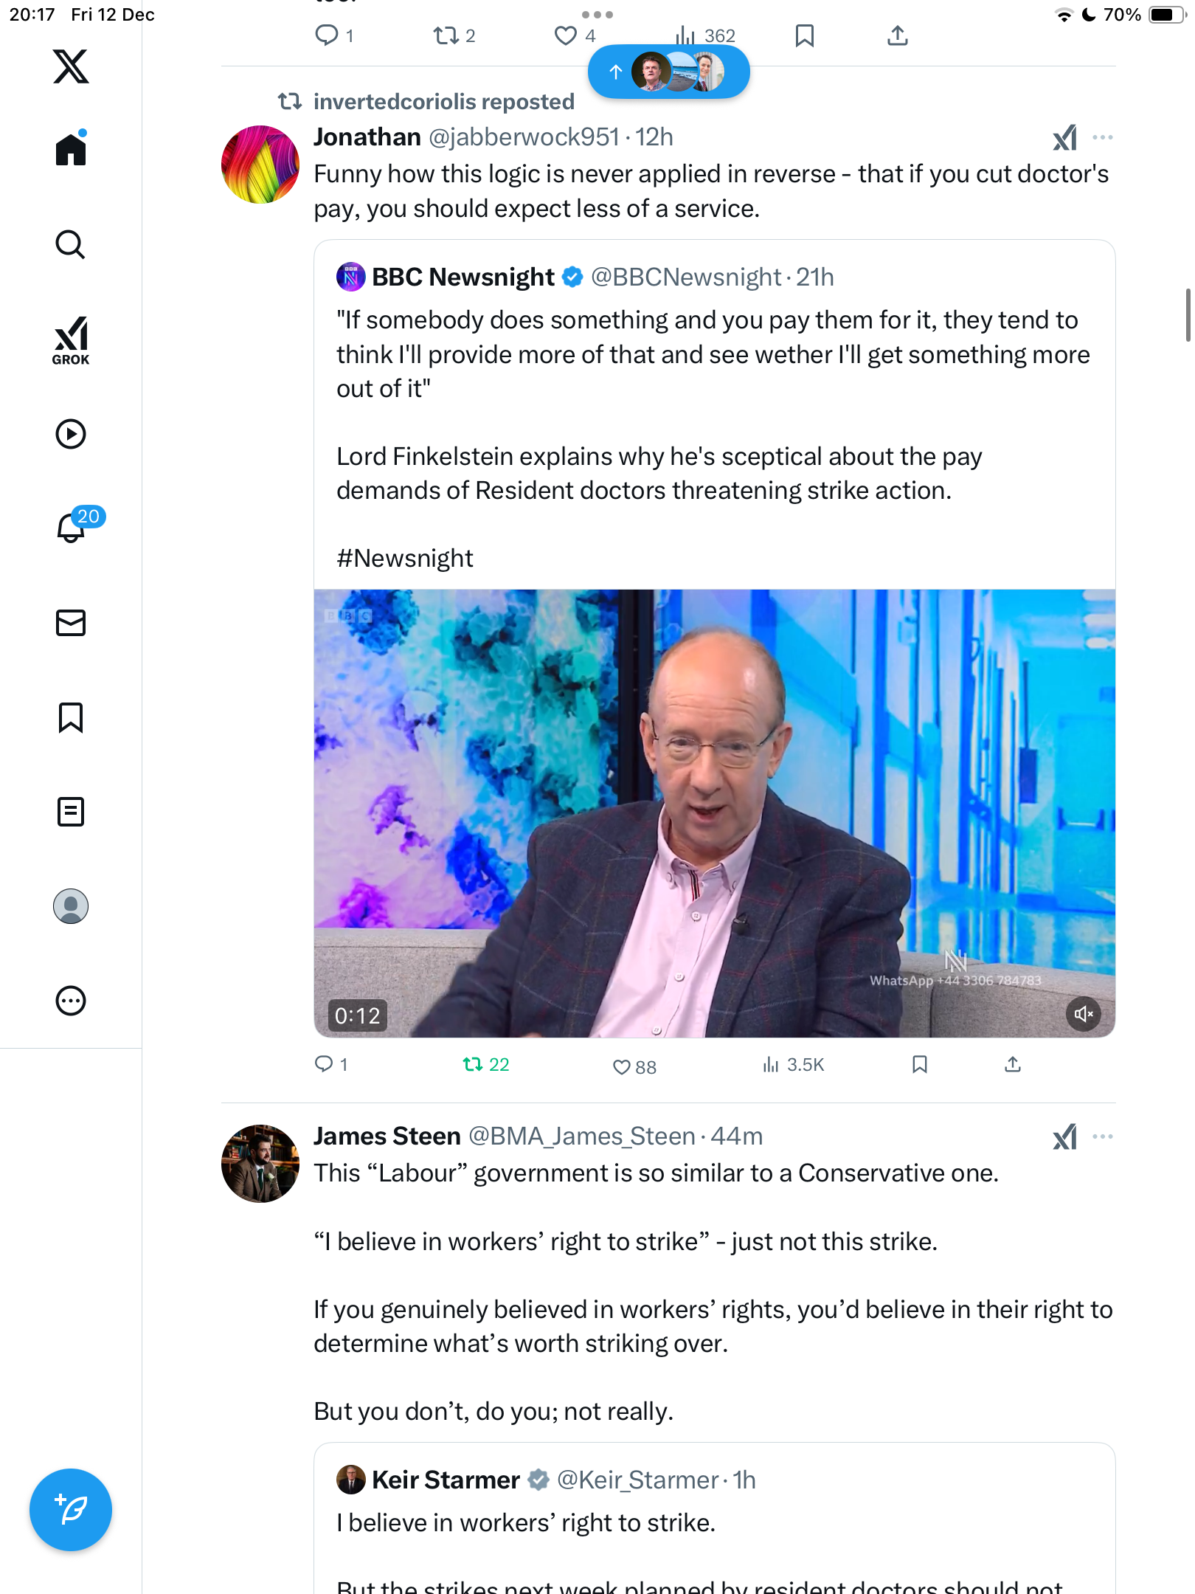This screenshot has width=1195, height=1594.
Task: Open the video tab play icon
Action: click(71, 434)
